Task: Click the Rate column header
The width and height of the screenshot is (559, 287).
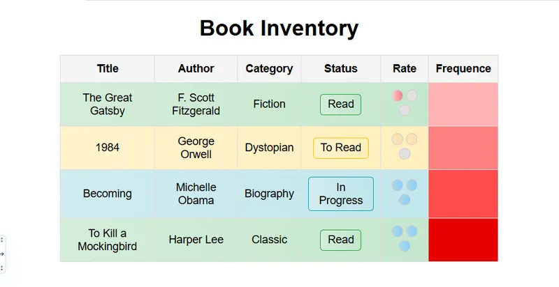Action: coord(405,68)
